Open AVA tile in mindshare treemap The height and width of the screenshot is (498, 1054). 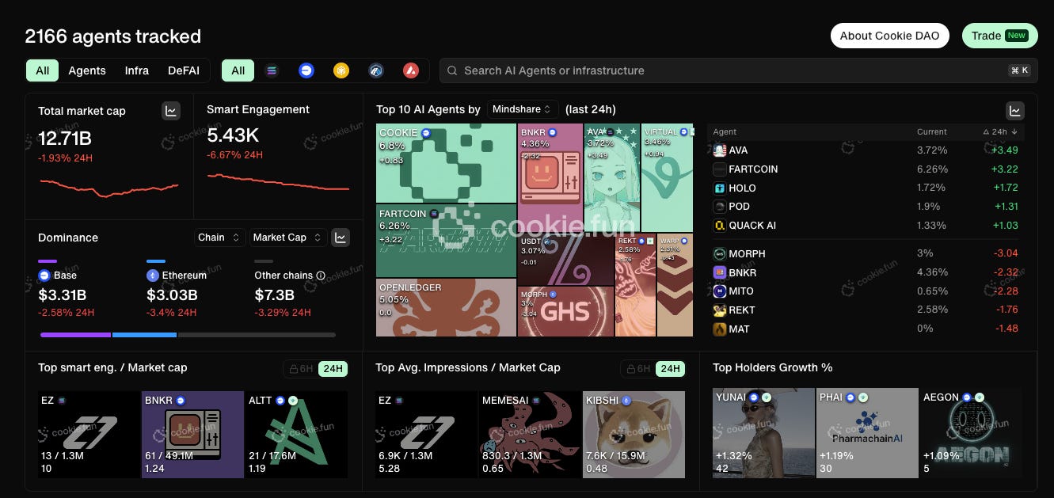(612, 177)
